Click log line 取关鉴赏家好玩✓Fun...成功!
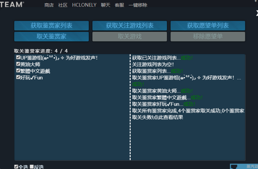 [163, 104]
